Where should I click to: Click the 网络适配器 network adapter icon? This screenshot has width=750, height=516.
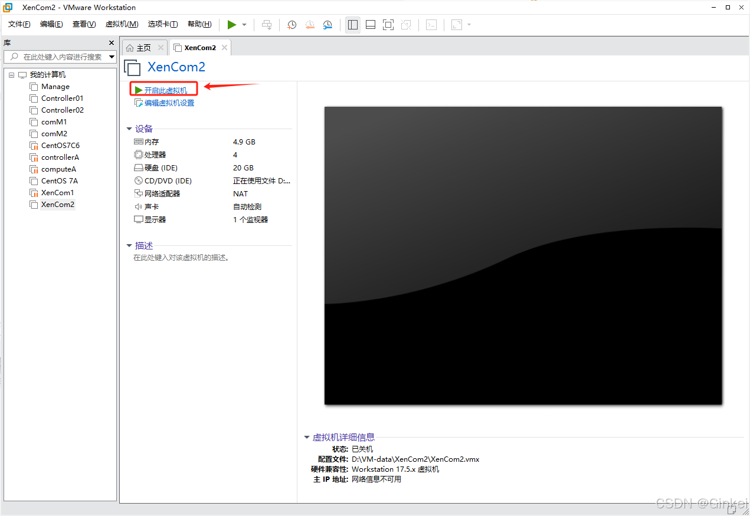pyautogui.click(x=139, y=194)
